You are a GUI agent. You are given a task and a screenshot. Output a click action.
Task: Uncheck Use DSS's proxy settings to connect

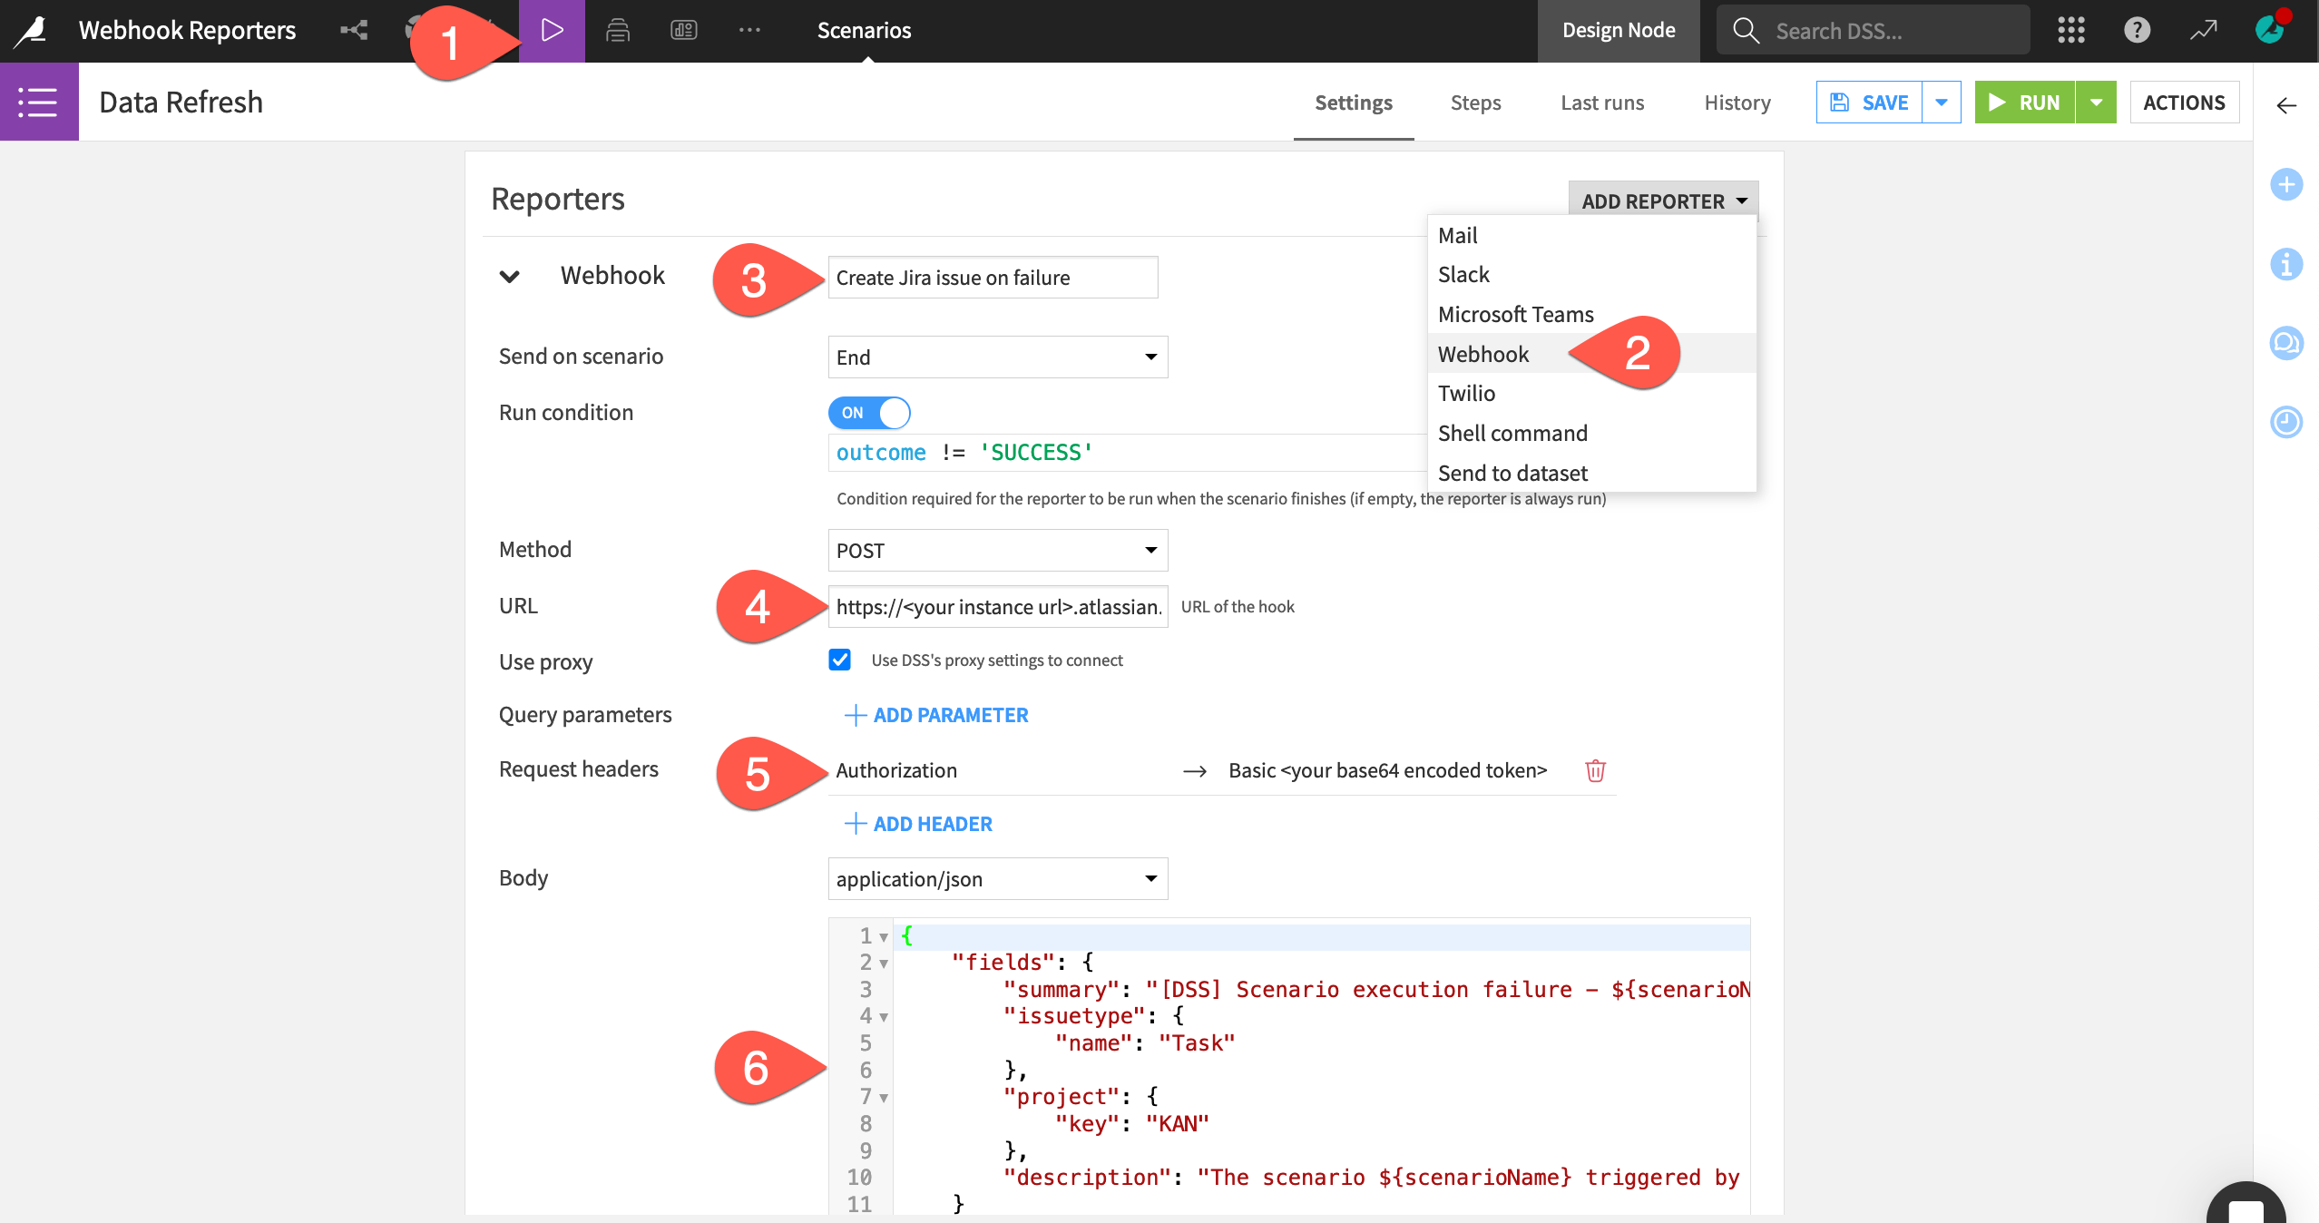[839, 660]
